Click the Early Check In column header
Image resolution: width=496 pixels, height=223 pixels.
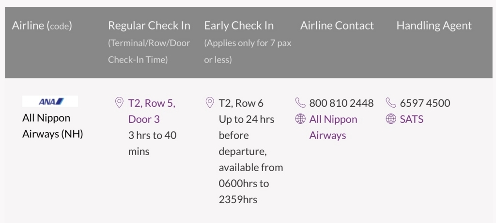[x=239, y=26]
